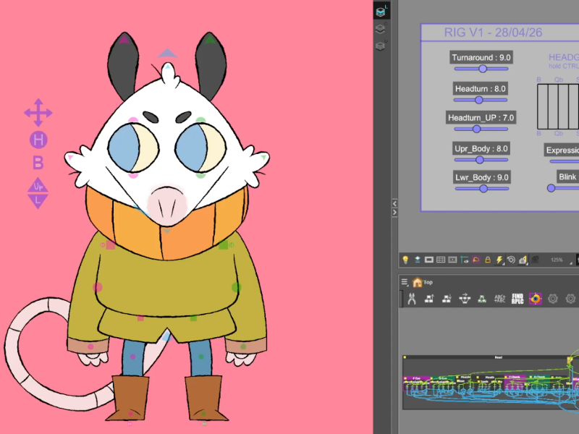The height and width of the screenshot is (434, 579).
Task: Adjust the Headturn slider handle
Action: (x=479, y=100)
